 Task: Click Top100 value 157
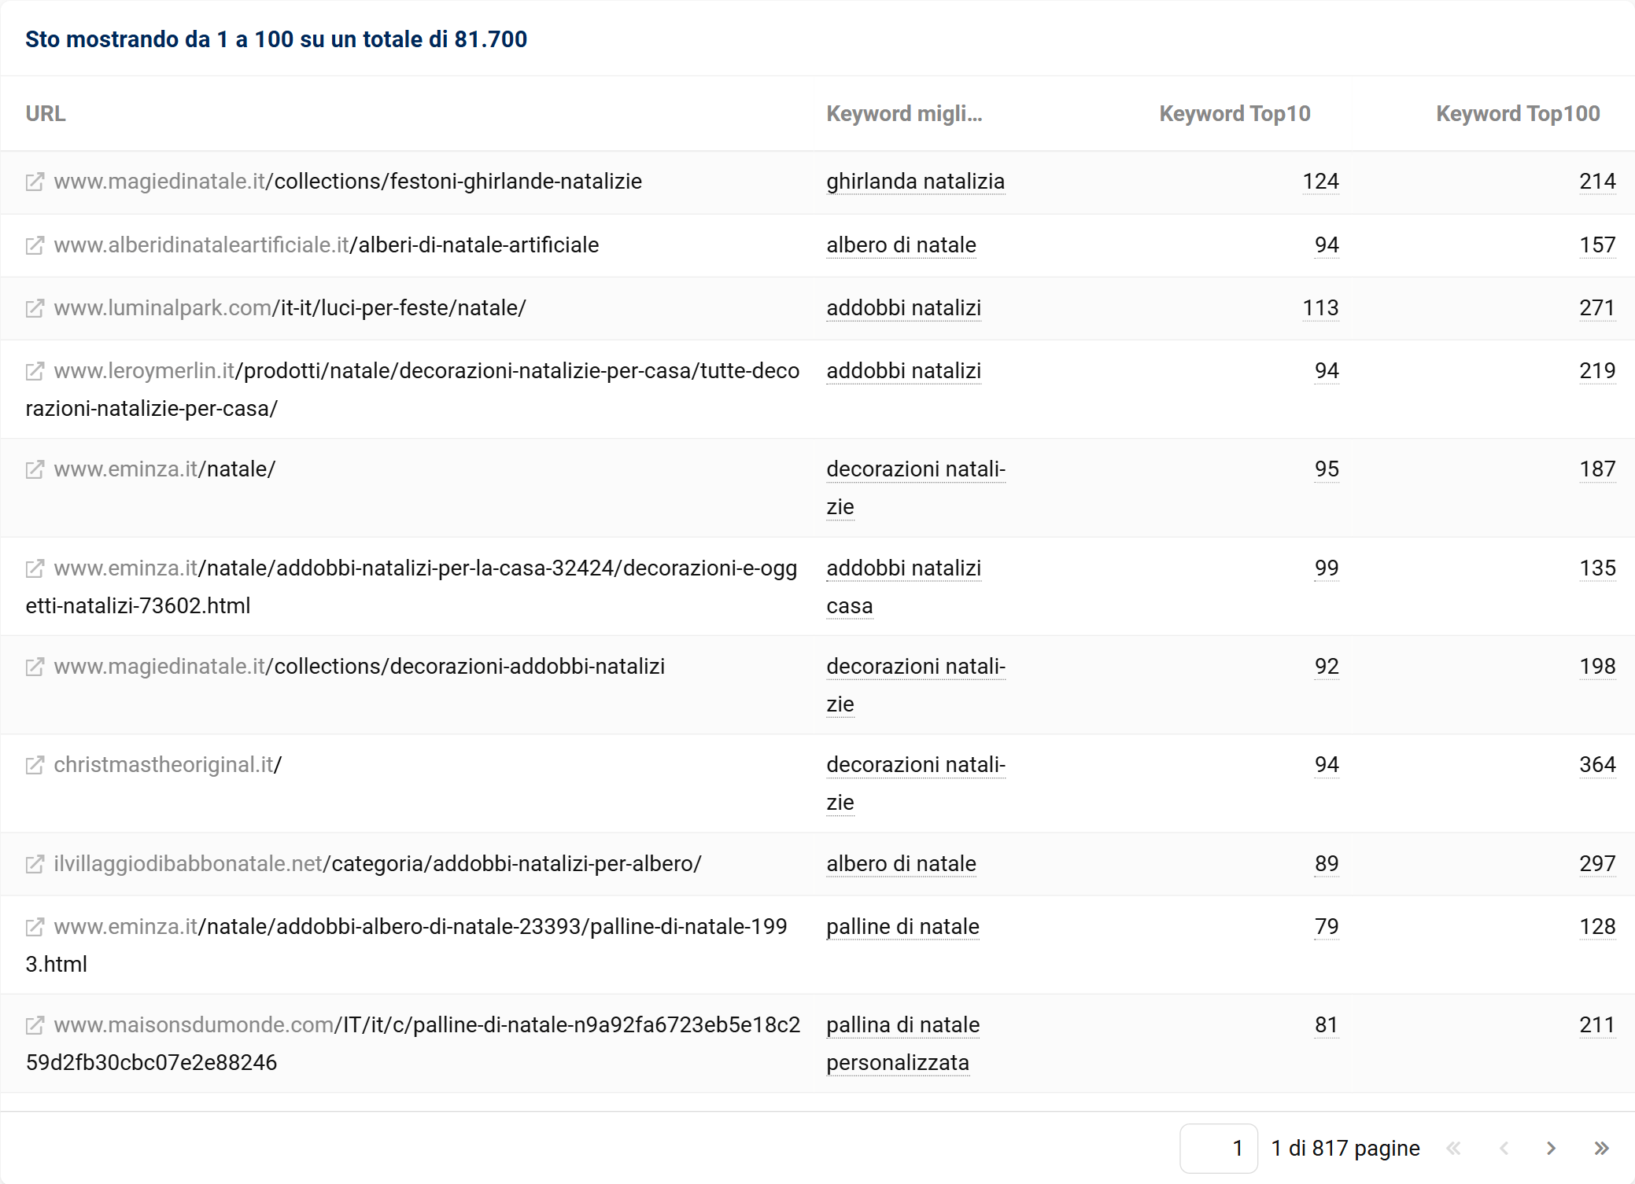(1597, 245)
